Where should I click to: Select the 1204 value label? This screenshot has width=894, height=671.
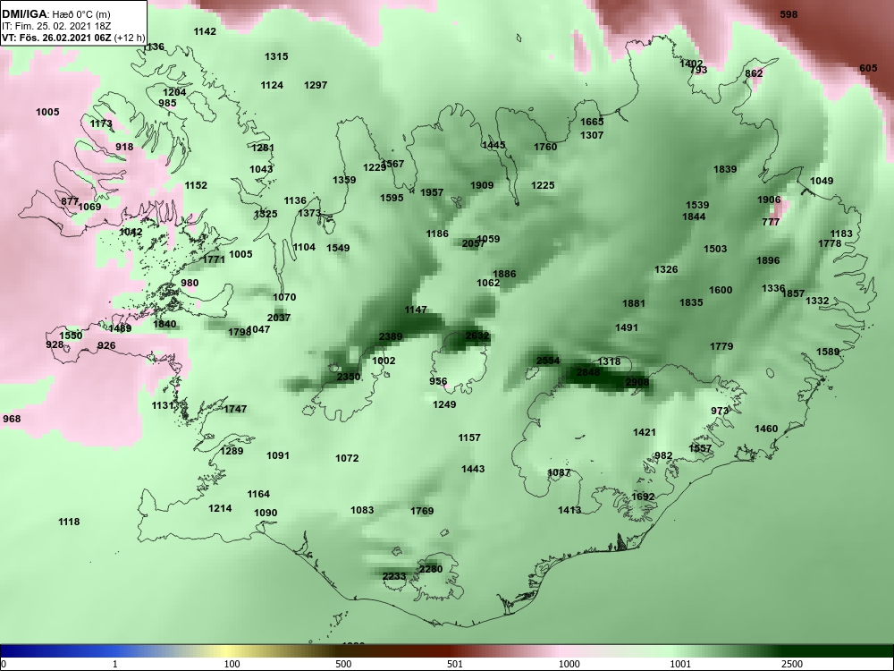click(174, 93)
